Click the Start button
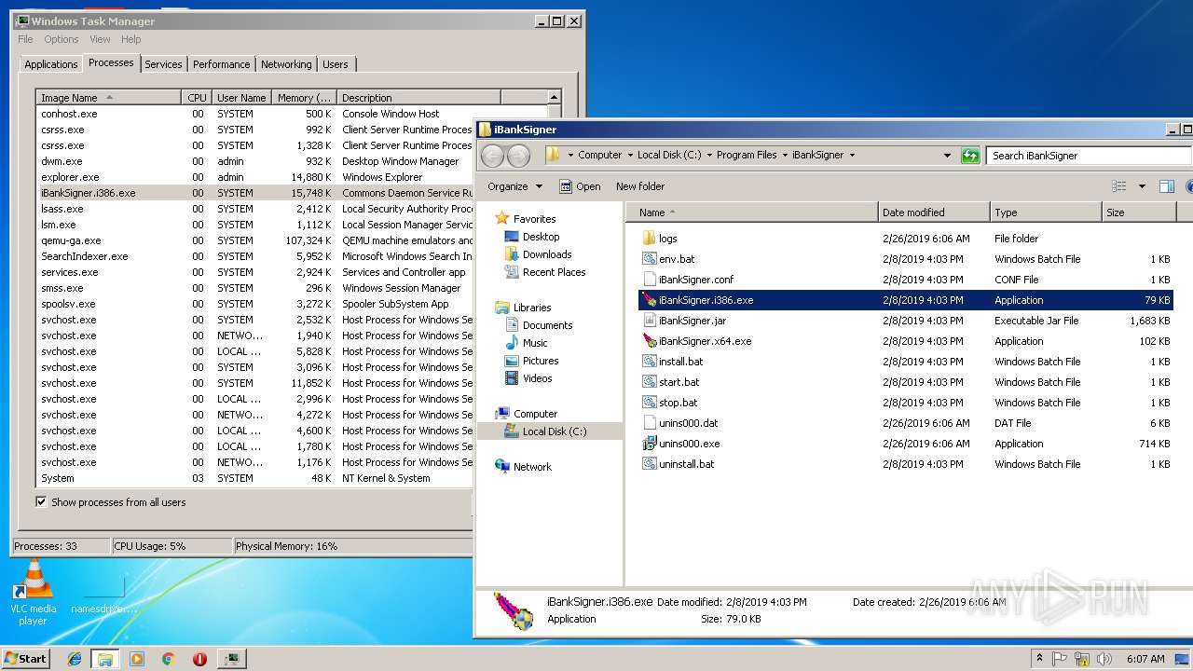 point(26,658)
